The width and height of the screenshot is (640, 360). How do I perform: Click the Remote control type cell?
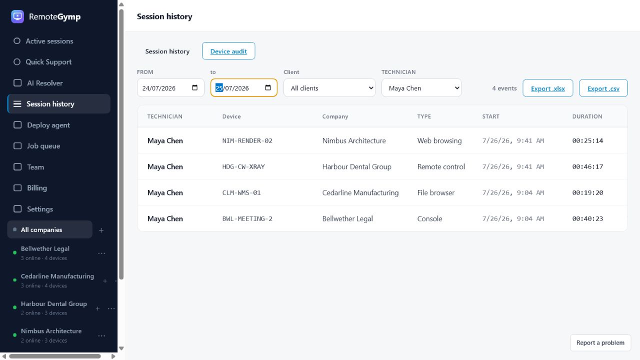point(441,166)
